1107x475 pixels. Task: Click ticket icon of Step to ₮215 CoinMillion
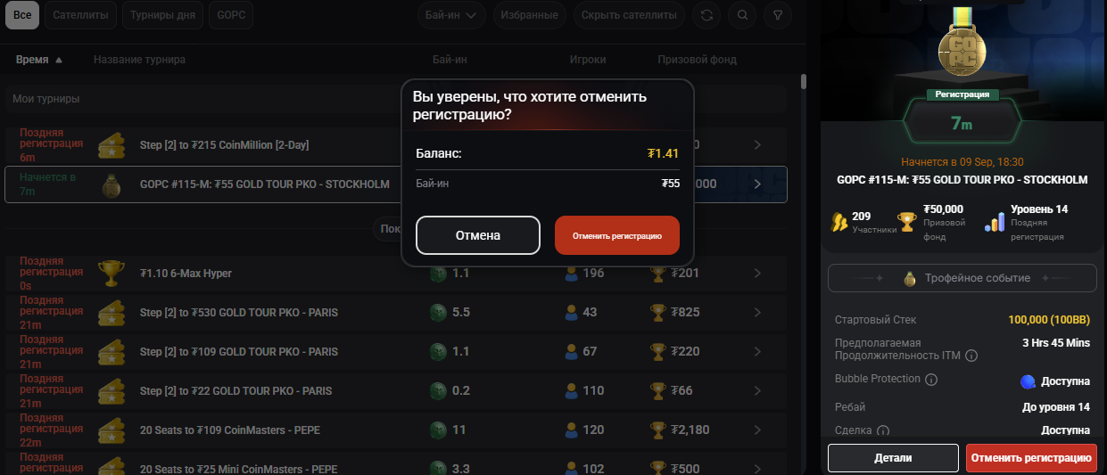click(x=111, y=145)
